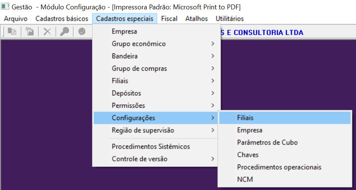Expand Região de supervisão submenu
This screenshot has height=190, width=356.
click(213, 130)
